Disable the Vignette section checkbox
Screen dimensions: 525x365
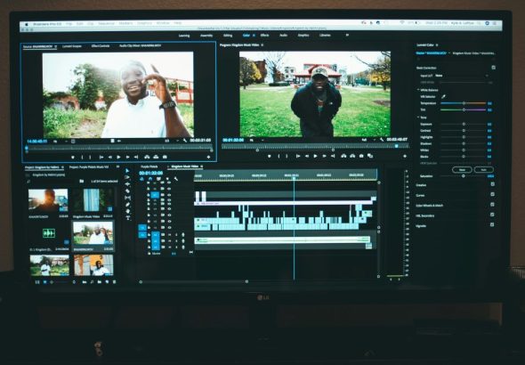point(492,224)
